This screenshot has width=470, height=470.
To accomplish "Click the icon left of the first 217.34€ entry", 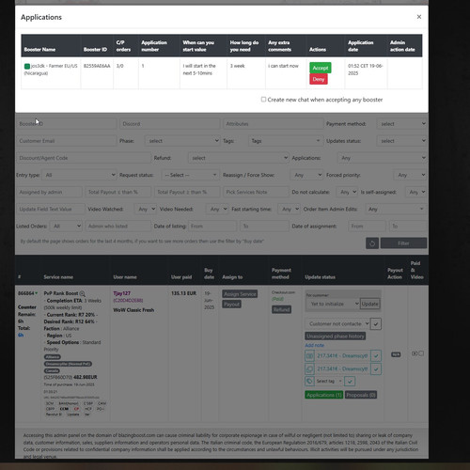I will click(309, 356).
